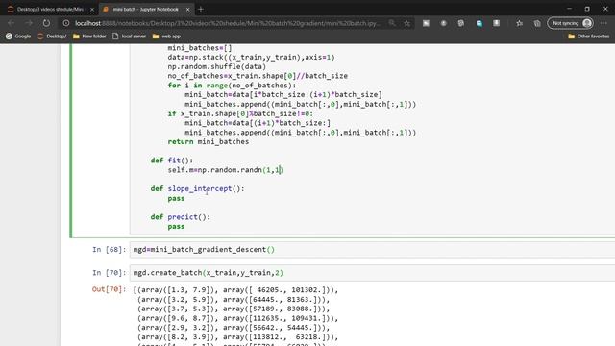Switch to the mini batch Jupyter Notebook tab
This screenshot has width=615, height=346.
tap(145, 9)
